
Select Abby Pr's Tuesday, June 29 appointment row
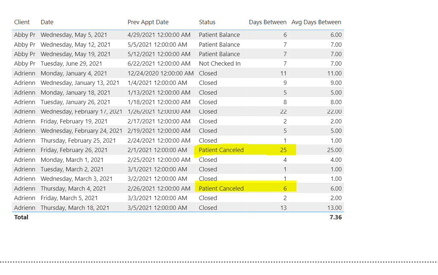coord(128,63)
